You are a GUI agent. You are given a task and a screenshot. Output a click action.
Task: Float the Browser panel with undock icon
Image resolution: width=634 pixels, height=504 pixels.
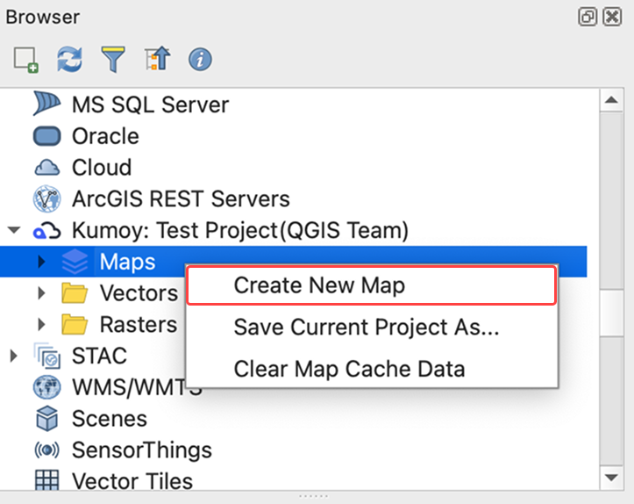click(588, 17)
